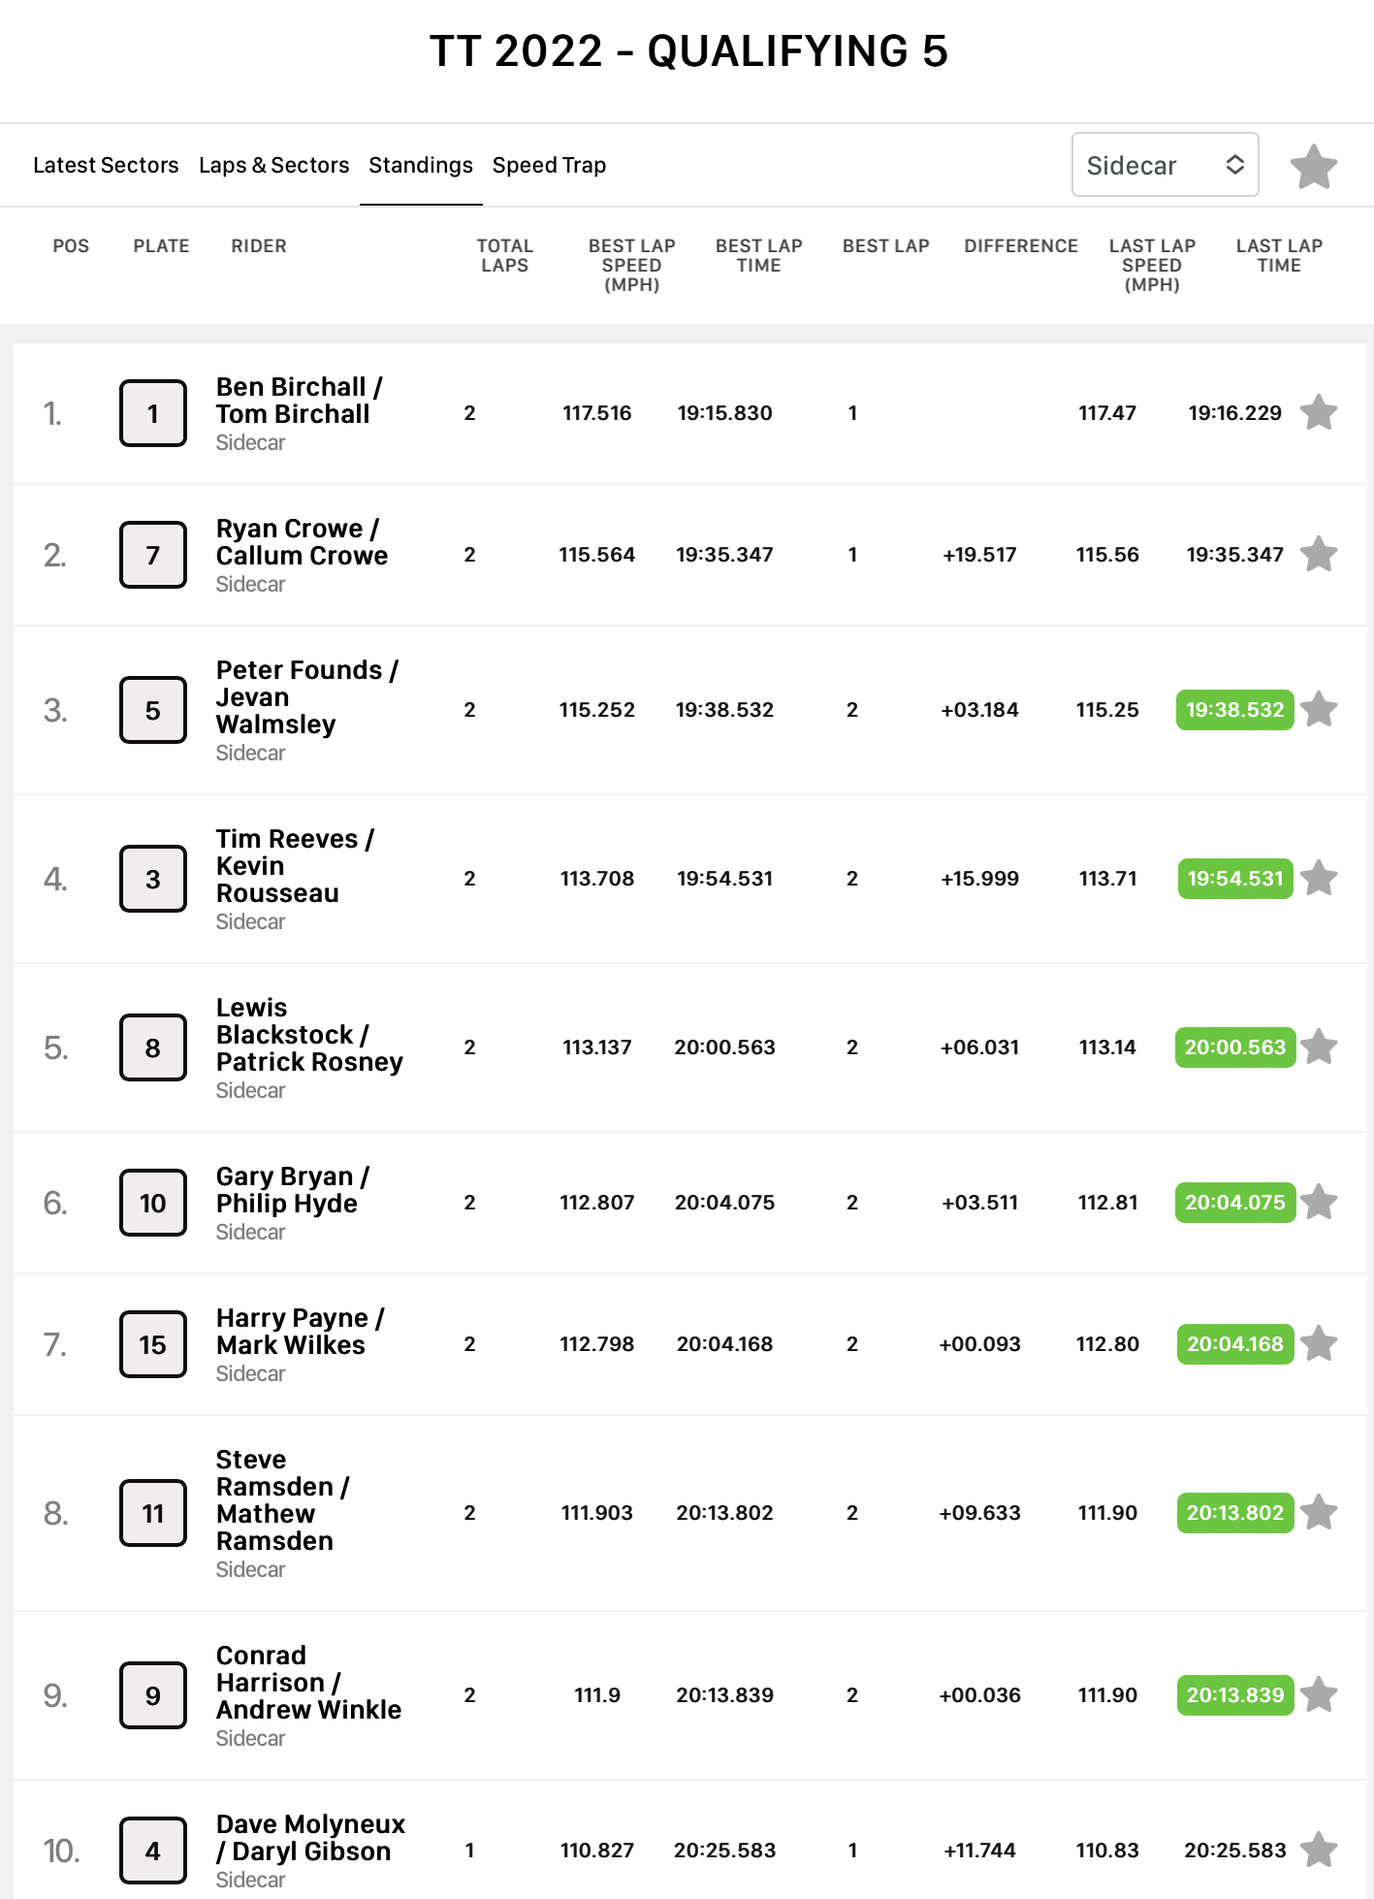Favorite Steve Ramsden / Mathew Ramsden star
Image resolution: width=1374 pixels, height=1899 pixels.
[x=1319, y=1513]
